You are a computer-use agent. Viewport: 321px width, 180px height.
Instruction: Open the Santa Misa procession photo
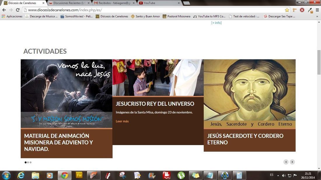coord(158,77)
